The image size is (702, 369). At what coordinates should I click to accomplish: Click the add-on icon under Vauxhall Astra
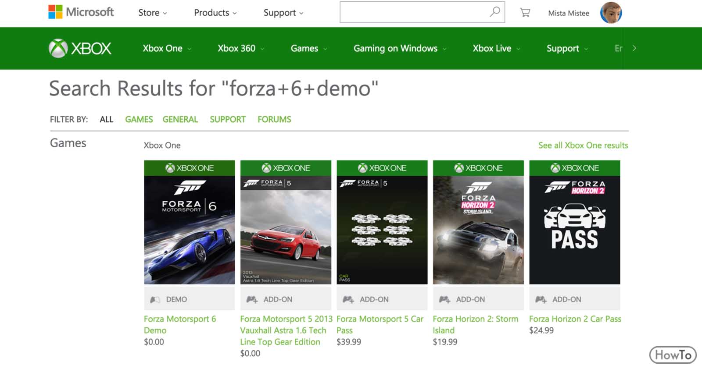coord(252,300)
